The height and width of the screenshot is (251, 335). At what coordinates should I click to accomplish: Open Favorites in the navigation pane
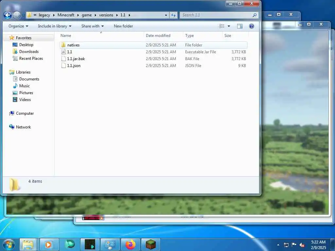[24, 38]
